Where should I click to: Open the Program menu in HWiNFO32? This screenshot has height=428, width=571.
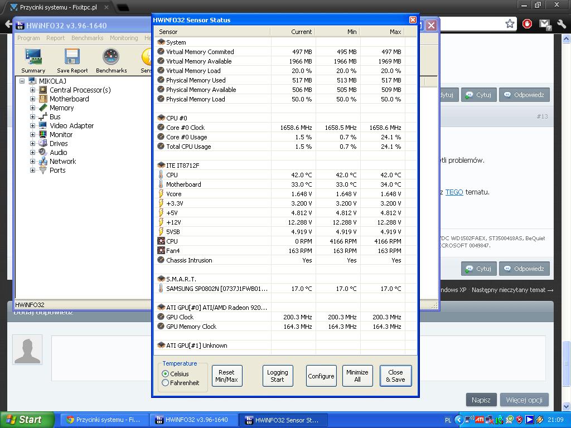[x=28, y=38]
